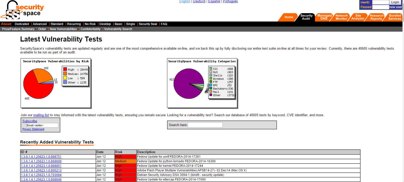Screen dimensions: 404x182
Task: Select Dedicated in the About menu
Action: pyautogui.click(x=22, y=24)
